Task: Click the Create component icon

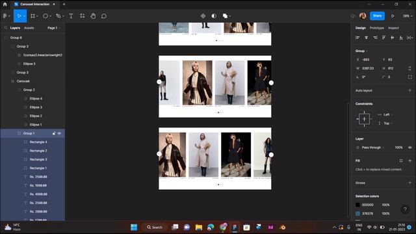Action: [x=203, y=16]
